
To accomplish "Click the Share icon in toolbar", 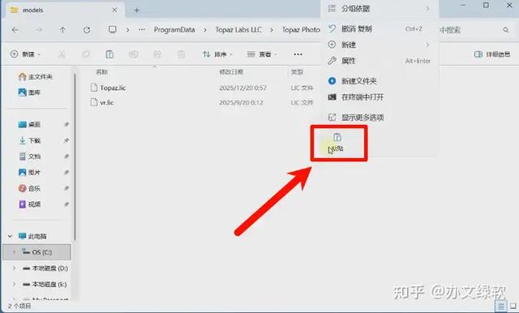I will click(x=157, y=54).
